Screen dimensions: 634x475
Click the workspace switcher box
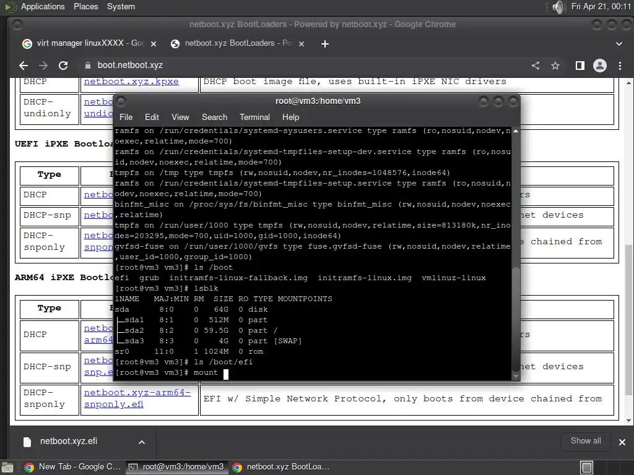click(587, 468)
